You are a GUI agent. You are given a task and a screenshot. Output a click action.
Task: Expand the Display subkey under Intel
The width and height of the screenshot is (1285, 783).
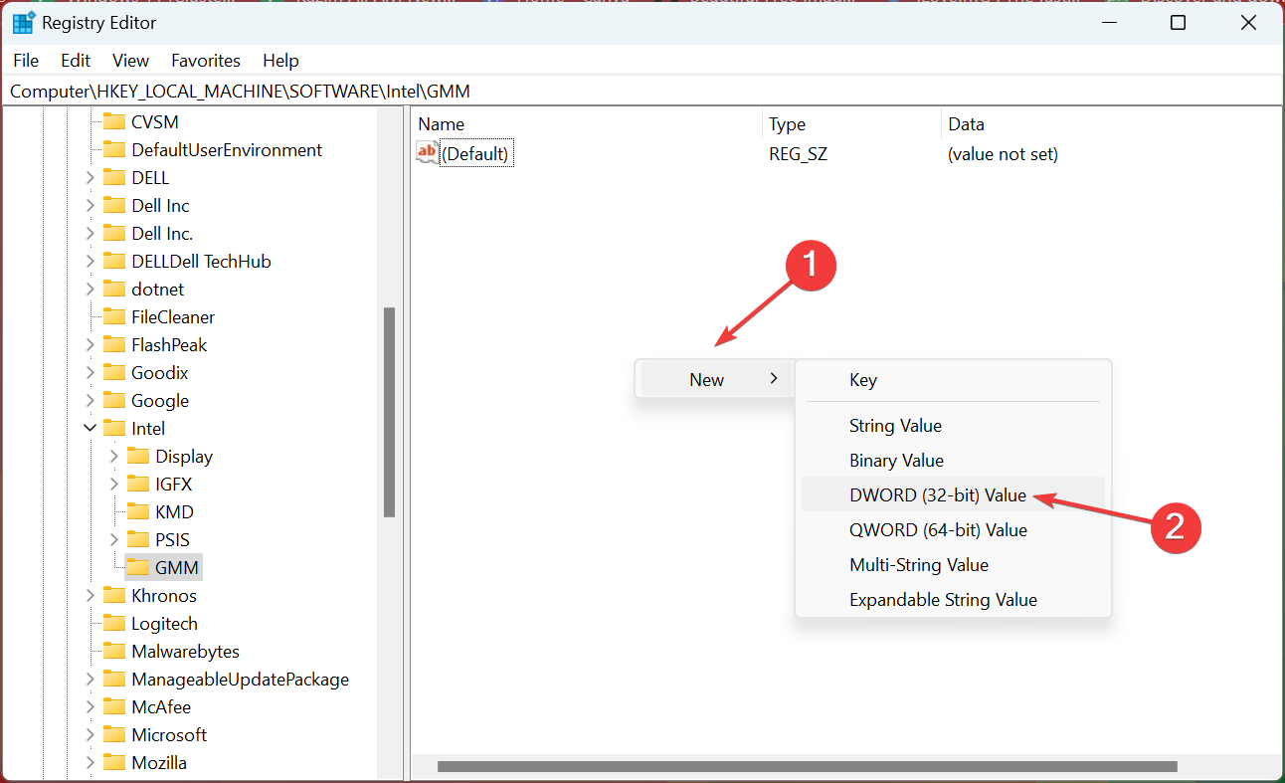[x=114, y=457]
